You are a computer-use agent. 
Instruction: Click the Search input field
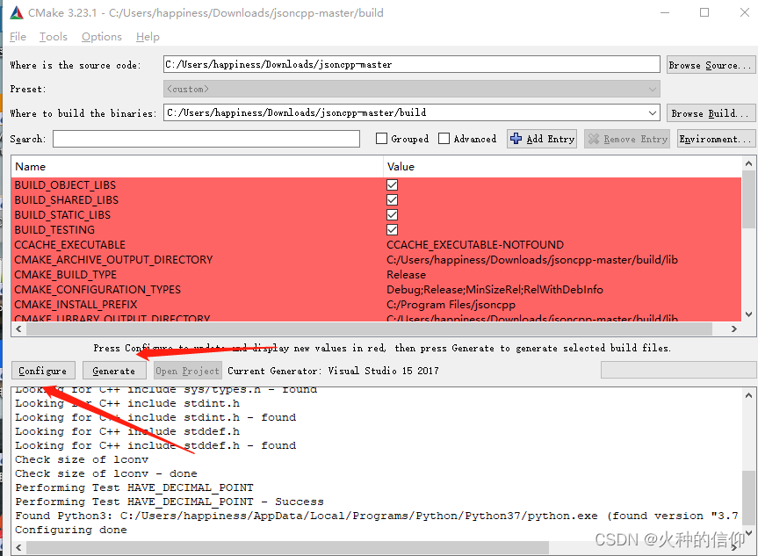coord(206,139)
